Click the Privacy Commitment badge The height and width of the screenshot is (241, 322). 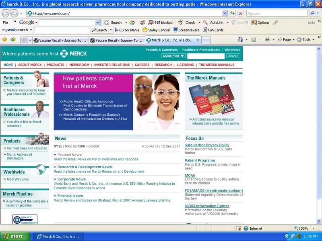click(25, 219)
